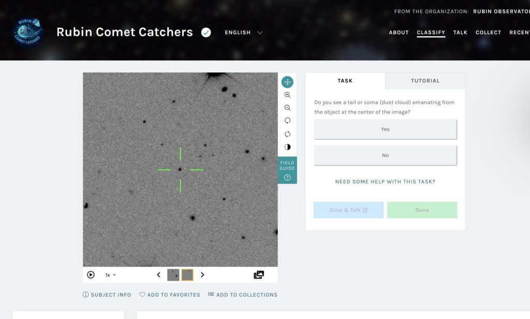Advance to the next frame arrow

coord(202,275)
